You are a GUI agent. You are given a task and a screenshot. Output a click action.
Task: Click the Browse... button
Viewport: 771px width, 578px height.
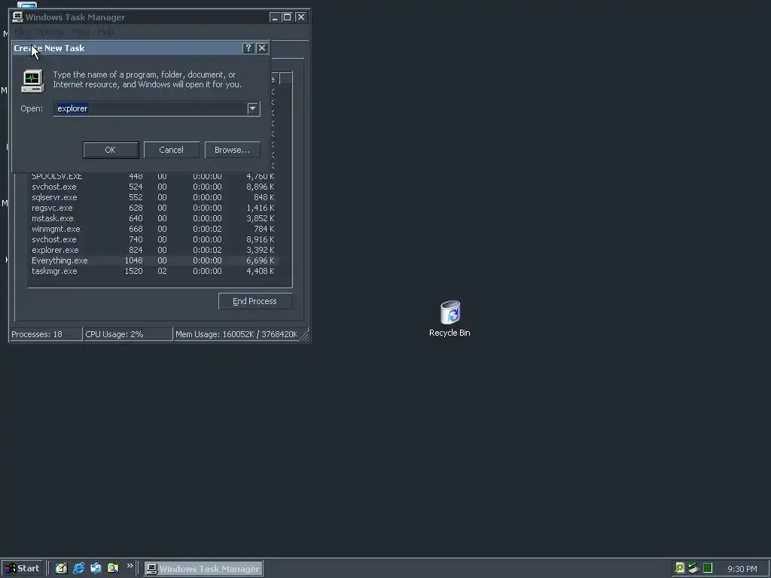(x=232, y=150)
